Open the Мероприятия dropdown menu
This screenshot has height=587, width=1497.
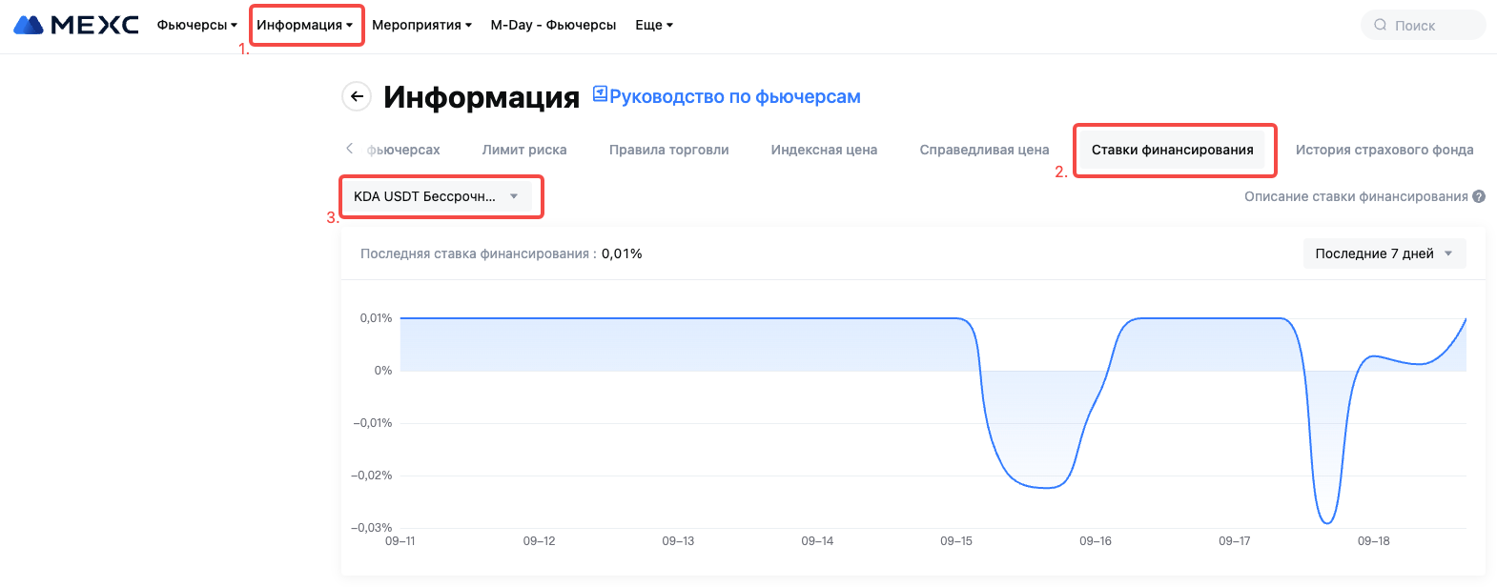(421, 25)
